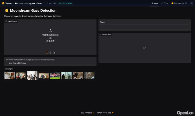Screen dimensions: 195x116
Task: Click the Examples list icon
Action: coord(5,69)
